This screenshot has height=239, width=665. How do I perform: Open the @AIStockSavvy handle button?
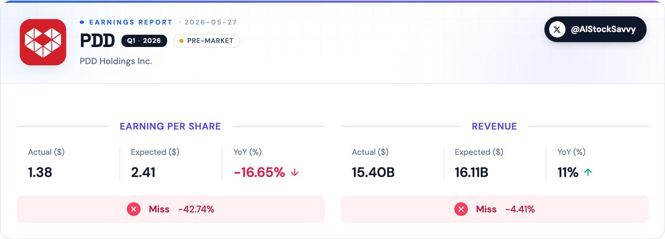click(x=595, y=29)
